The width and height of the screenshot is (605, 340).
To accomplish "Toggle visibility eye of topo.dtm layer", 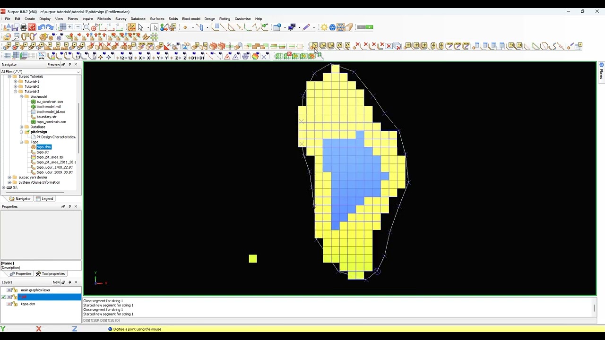I will 9,304.
